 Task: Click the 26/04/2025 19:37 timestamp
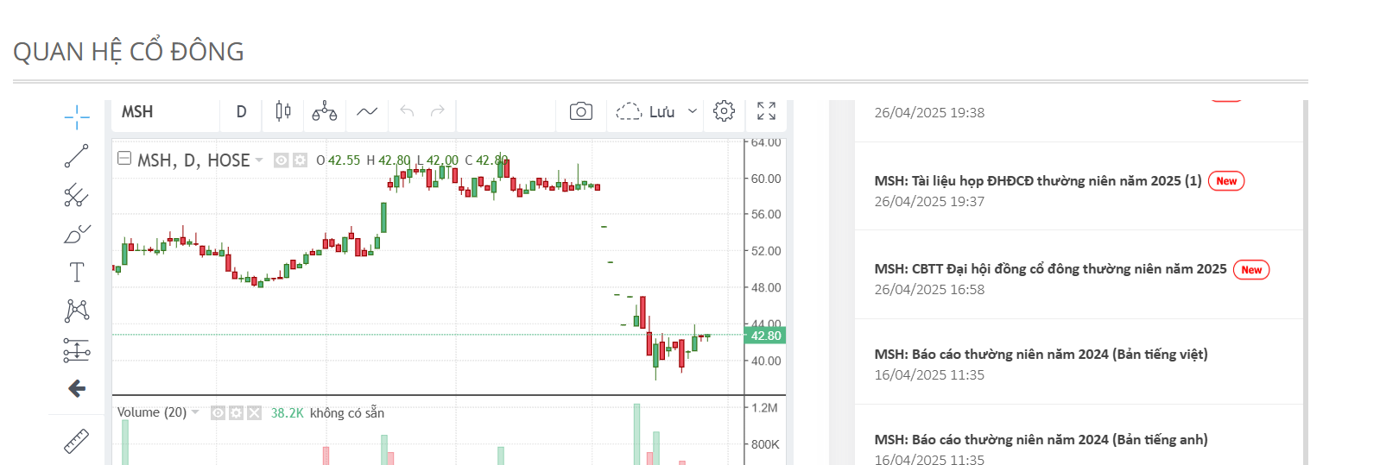pyautogui.click(x=929, y=201)
